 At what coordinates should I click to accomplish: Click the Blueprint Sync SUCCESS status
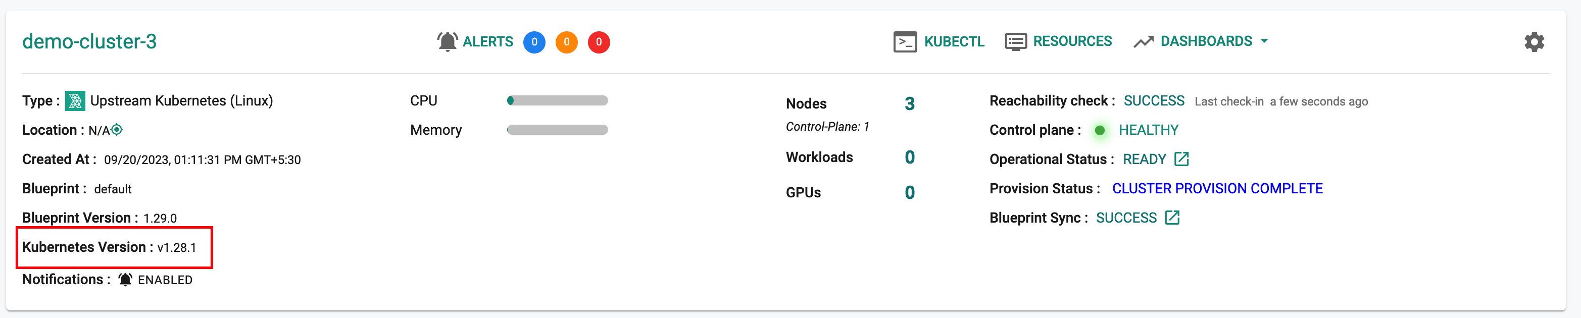coord(1126,218)
